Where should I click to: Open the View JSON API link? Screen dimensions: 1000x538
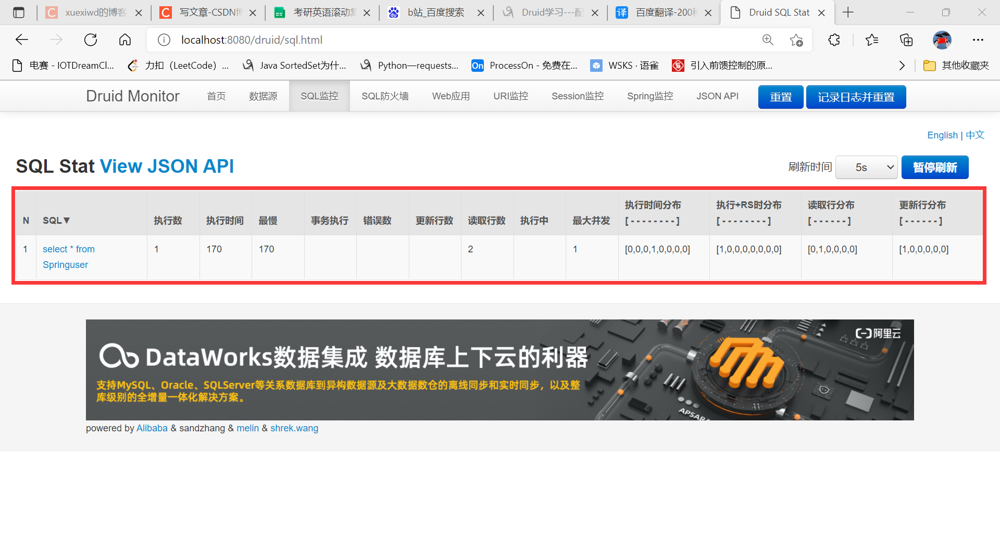[167, 166]
